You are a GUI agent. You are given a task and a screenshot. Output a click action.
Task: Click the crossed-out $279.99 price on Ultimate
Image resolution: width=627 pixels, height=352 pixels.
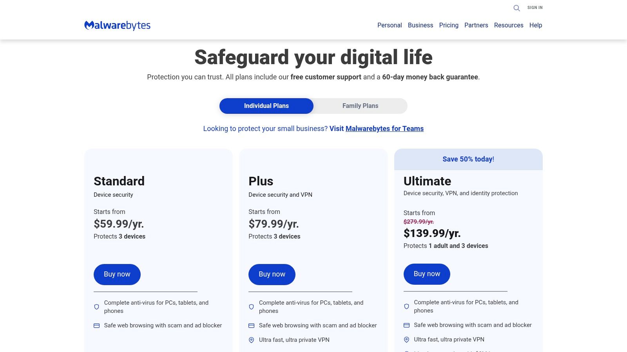[x=419, y=221]
